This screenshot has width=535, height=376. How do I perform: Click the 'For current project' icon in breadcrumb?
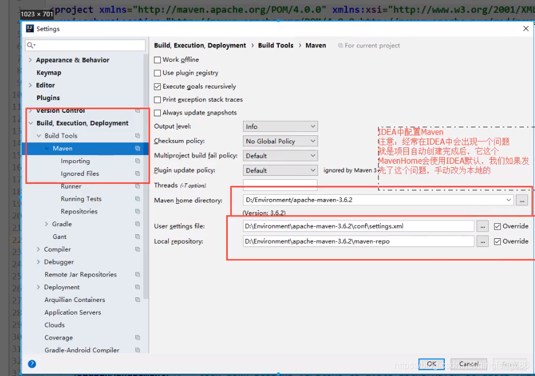[340, 45]
